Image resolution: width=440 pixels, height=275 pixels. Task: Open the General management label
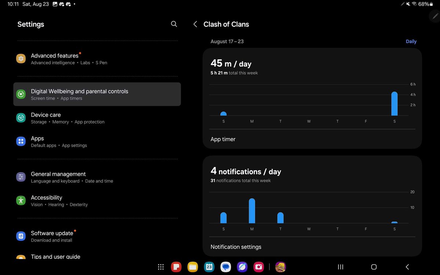(x=58, y=174)
